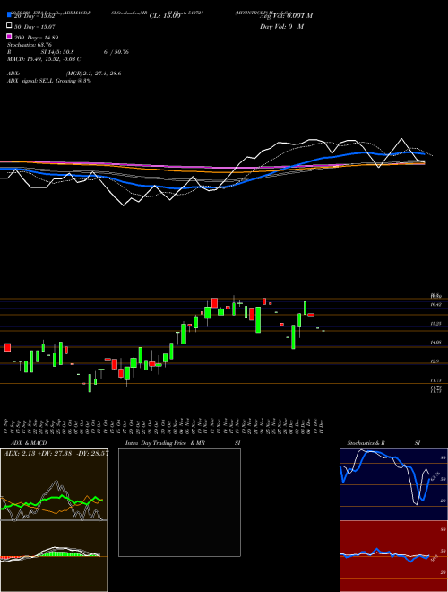Image resolution: width=448 pixels, height=592 pixels.
Task: Click the 'CL: 15.00' closing price
Action: click(x=165, y=16)
